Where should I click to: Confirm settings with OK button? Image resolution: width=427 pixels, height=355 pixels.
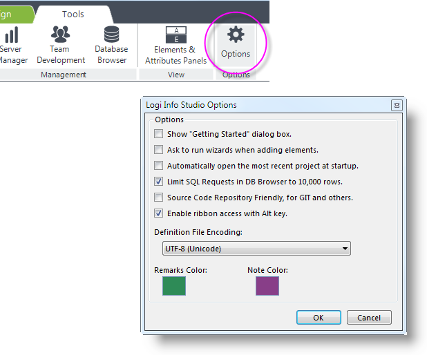(x=319, y=318)
